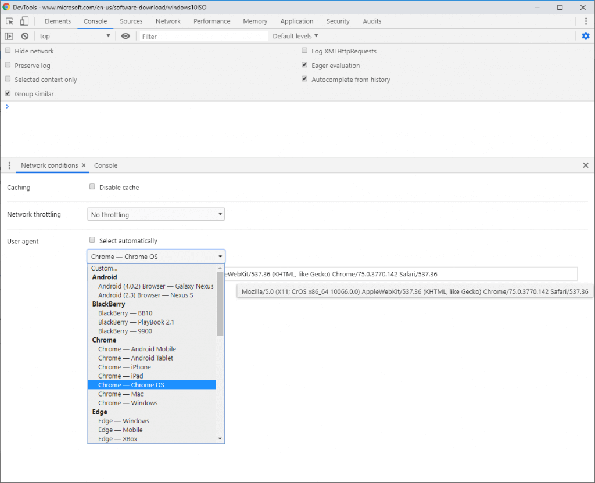Open the drawer three-dot more tools menu
595x483 pixels.
(9, 165)
